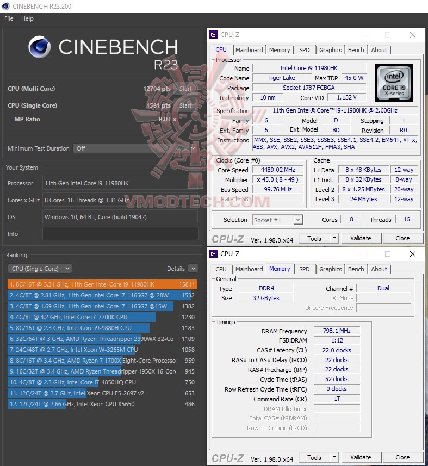Select ranking row Xeon CPU E5-2697 v2

(102, 393)
